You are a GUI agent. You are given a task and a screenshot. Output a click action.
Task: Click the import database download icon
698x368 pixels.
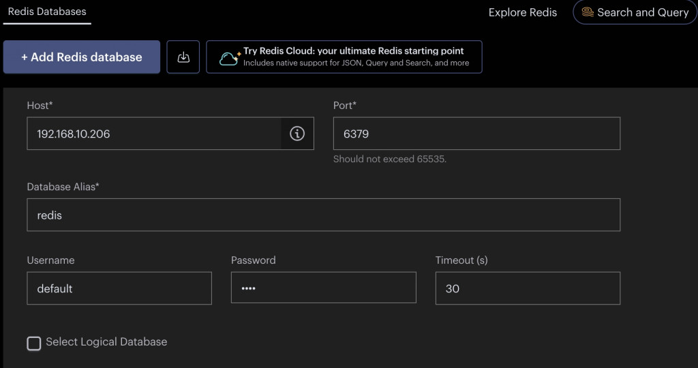coord(183,57)
